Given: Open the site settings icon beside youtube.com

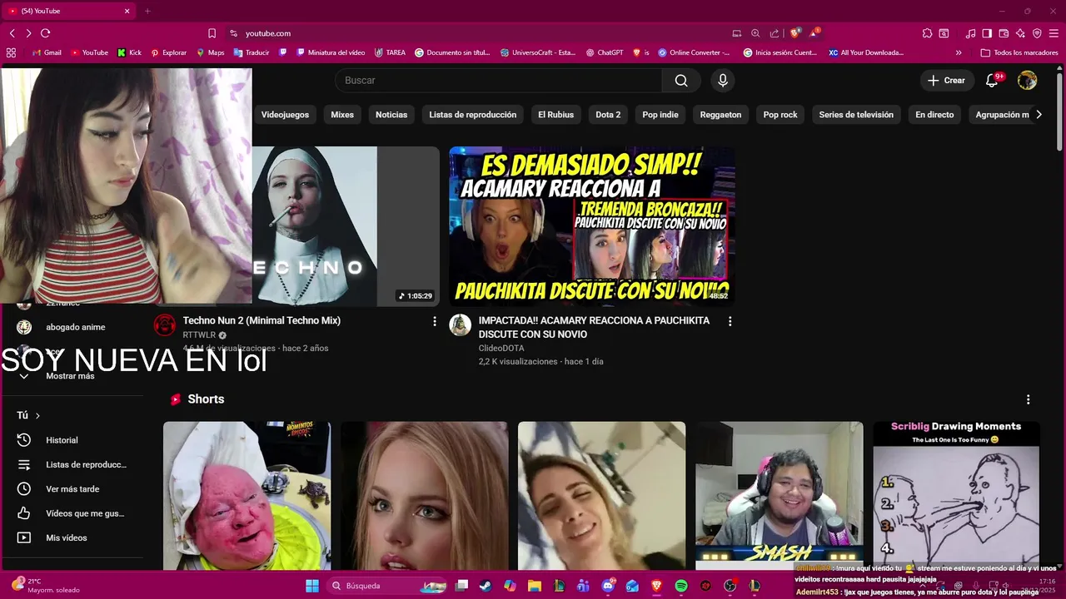Looking at the screenshot, I should [x=233, y=33].
